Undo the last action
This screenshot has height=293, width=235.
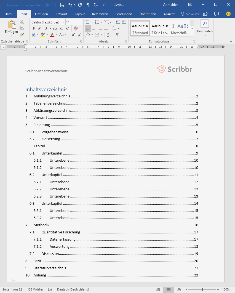(70, 5)
